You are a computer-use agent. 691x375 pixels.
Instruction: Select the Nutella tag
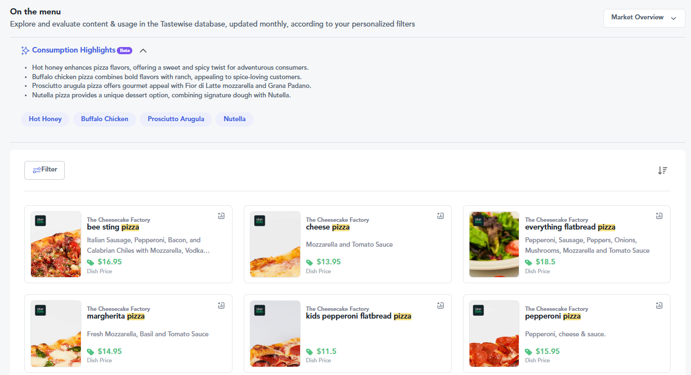[234, 119]
